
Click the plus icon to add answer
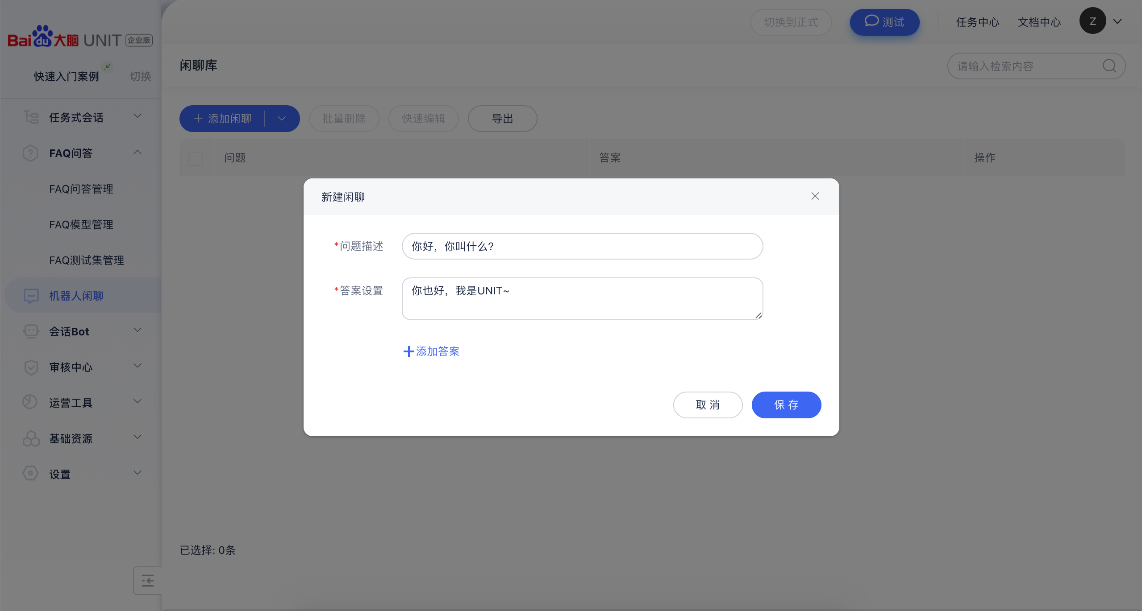pyautogui.click(x=408, y=351)
